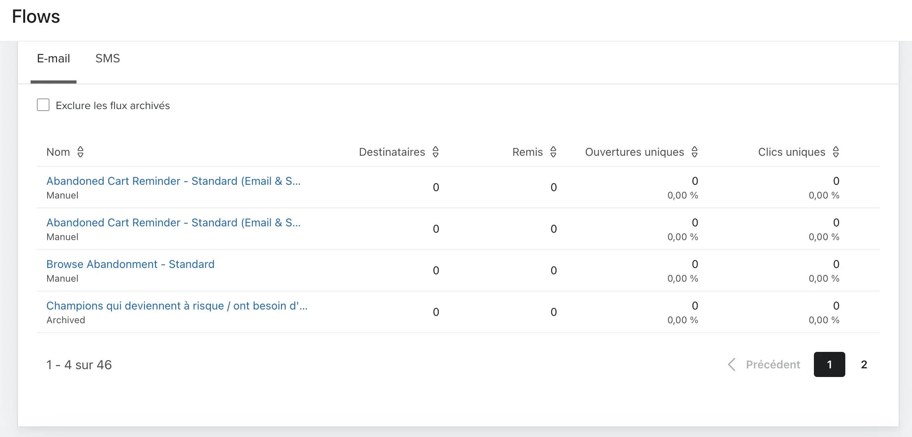The height and width of the screenshot is (437, 912).
Task: Select the E-mail tab
Action: [x=53, y=58]
